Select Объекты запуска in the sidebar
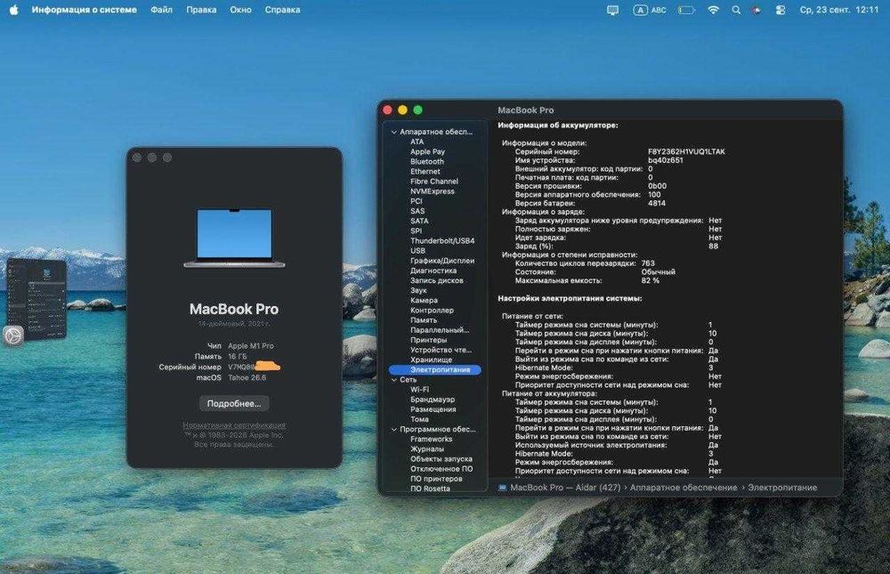The width and height of the screenshot is (890, 574). click(441, 458)
